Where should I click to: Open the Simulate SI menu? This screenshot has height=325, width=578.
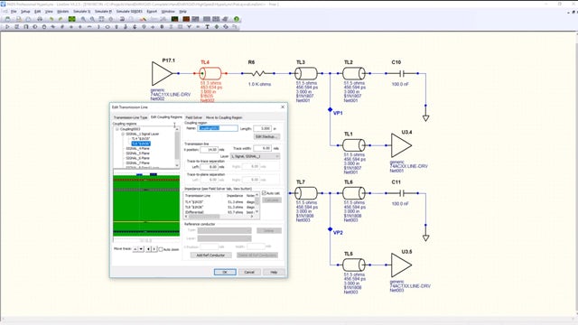coord(81,12)
